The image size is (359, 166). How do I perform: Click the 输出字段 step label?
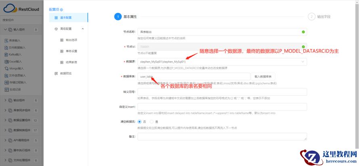[324, 16]
